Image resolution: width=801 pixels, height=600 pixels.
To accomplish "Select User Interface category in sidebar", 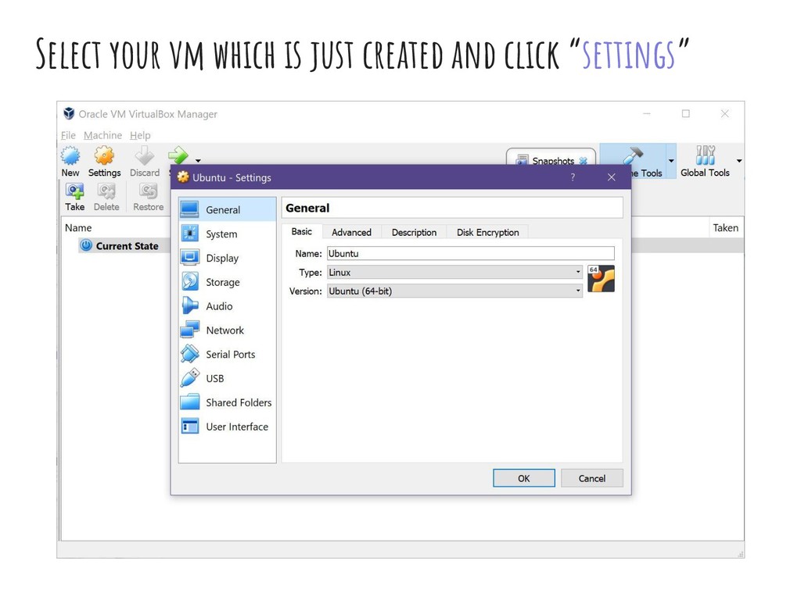I will pyautogui.click(x=228, y=427).
